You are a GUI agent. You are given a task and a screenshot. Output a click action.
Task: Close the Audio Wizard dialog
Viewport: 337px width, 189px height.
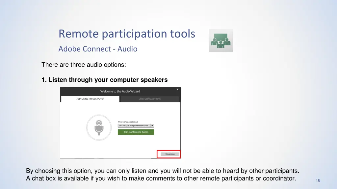(177, 89)
